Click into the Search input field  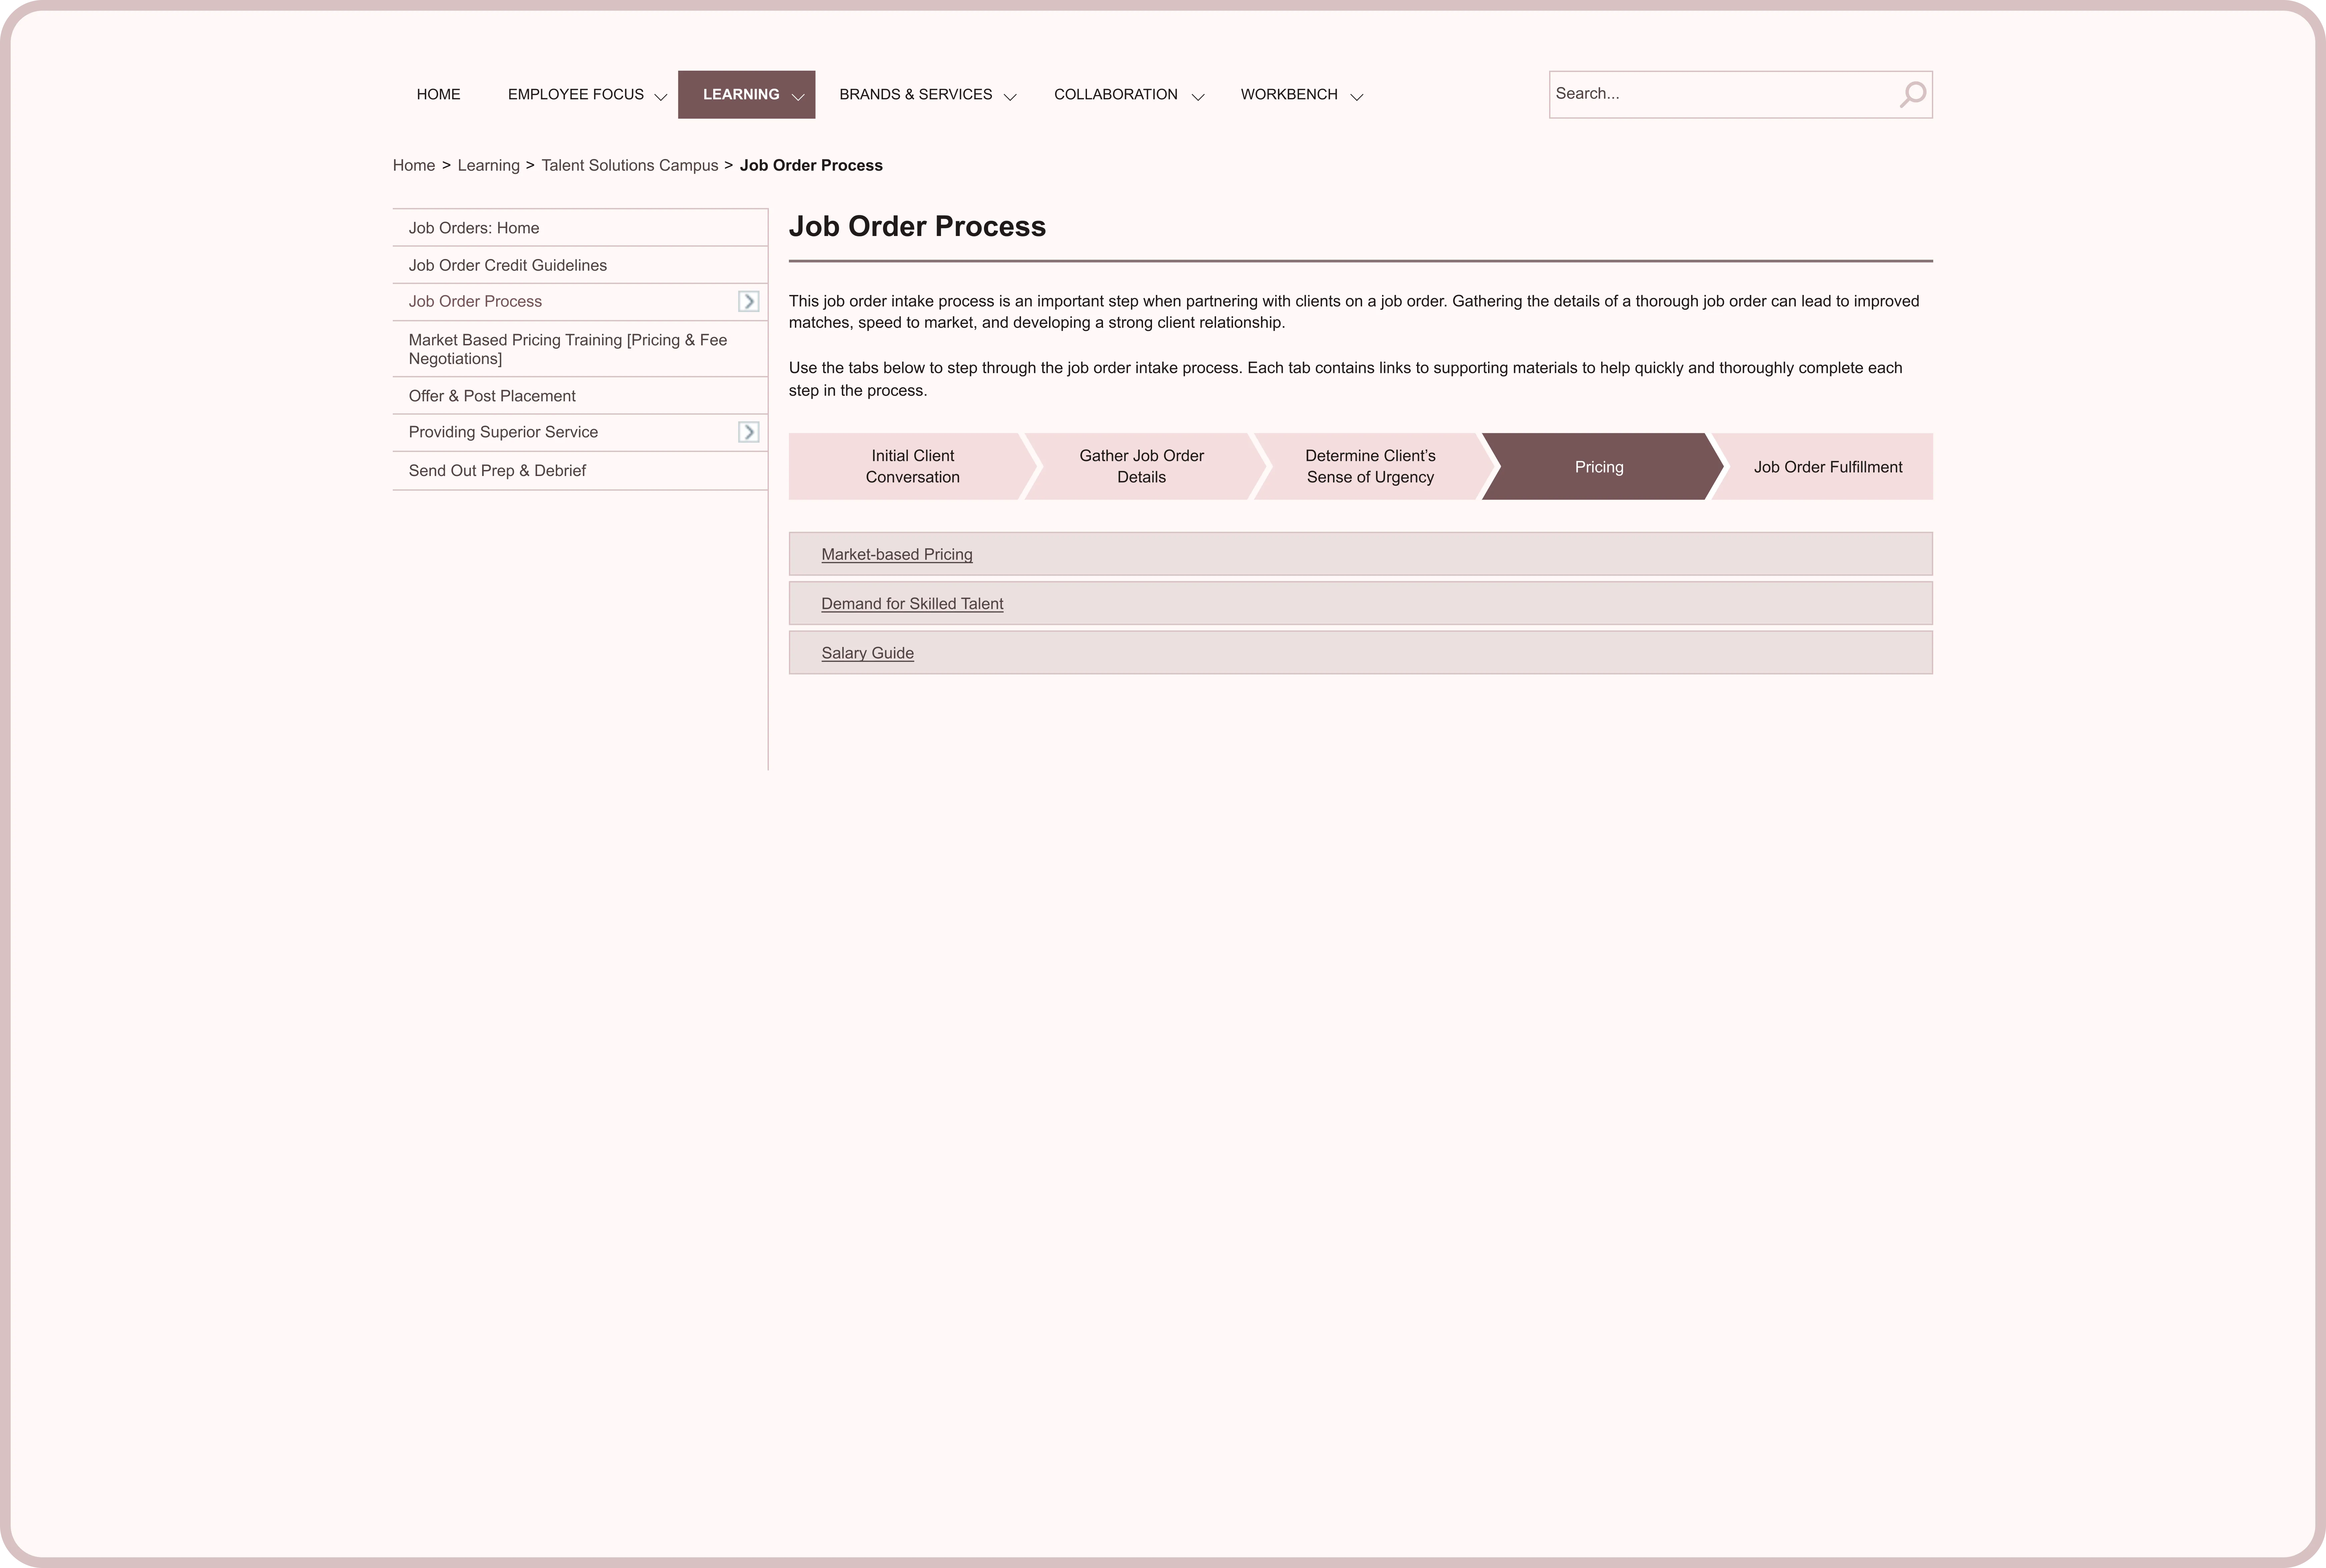tap(1720, 94)
